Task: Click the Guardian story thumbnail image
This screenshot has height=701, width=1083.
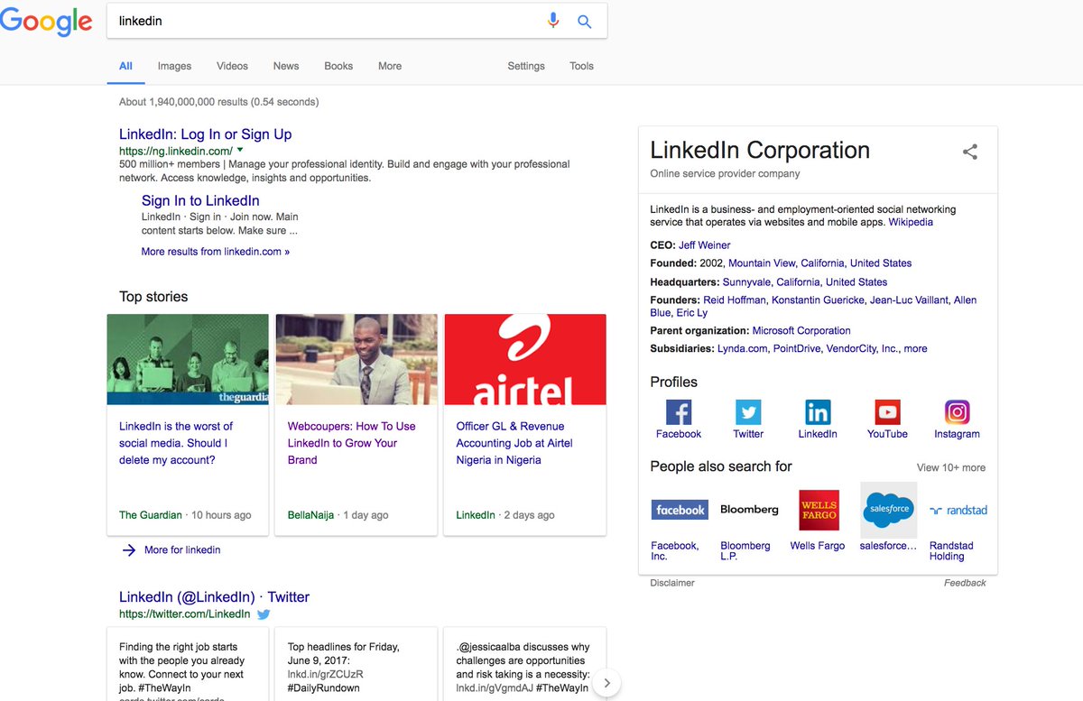Action: click(188, 359)
